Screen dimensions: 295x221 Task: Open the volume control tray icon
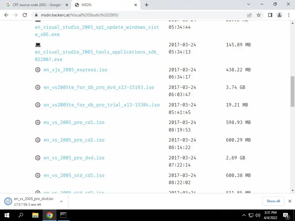(x=258, y=215)
